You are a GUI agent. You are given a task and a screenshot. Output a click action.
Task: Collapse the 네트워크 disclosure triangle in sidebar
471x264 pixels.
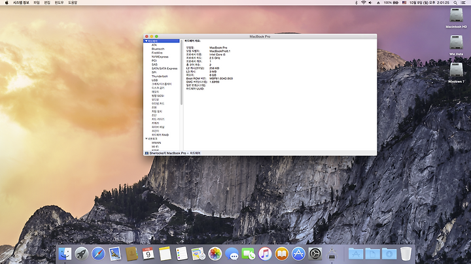click(147, 139)
